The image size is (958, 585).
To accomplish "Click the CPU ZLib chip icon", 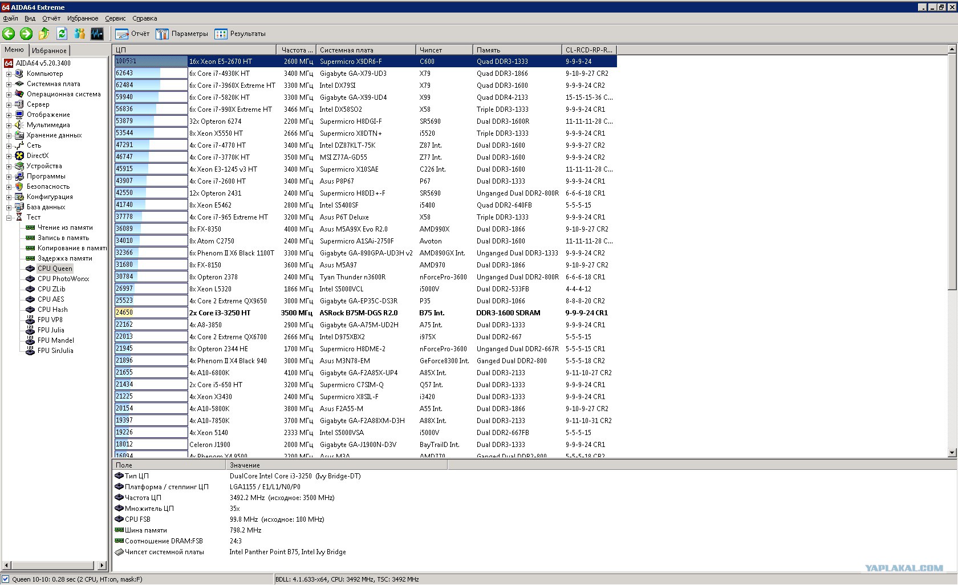I will pos(30,289).
